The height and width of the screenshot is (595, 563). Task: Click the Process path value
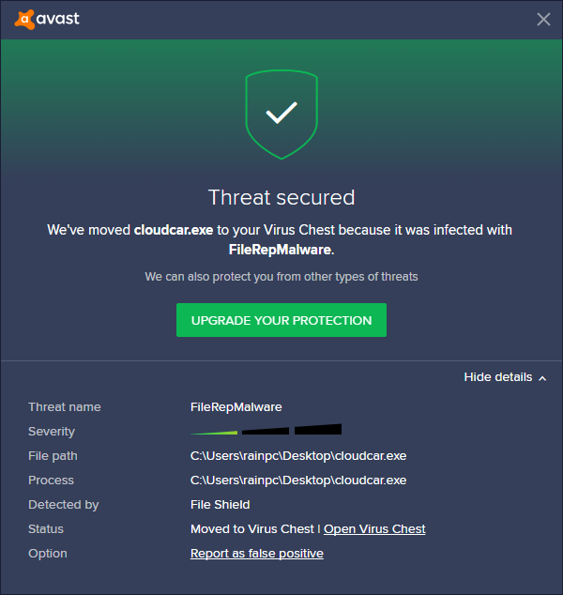click(x=297, y=481)
